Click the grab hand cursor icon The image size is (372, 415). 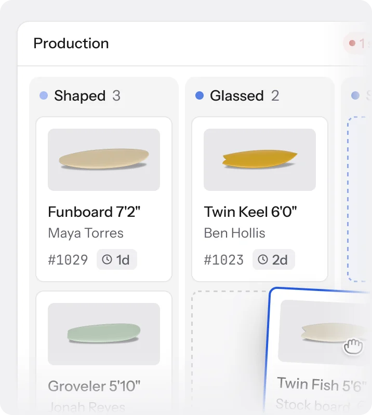click(353, 347)
